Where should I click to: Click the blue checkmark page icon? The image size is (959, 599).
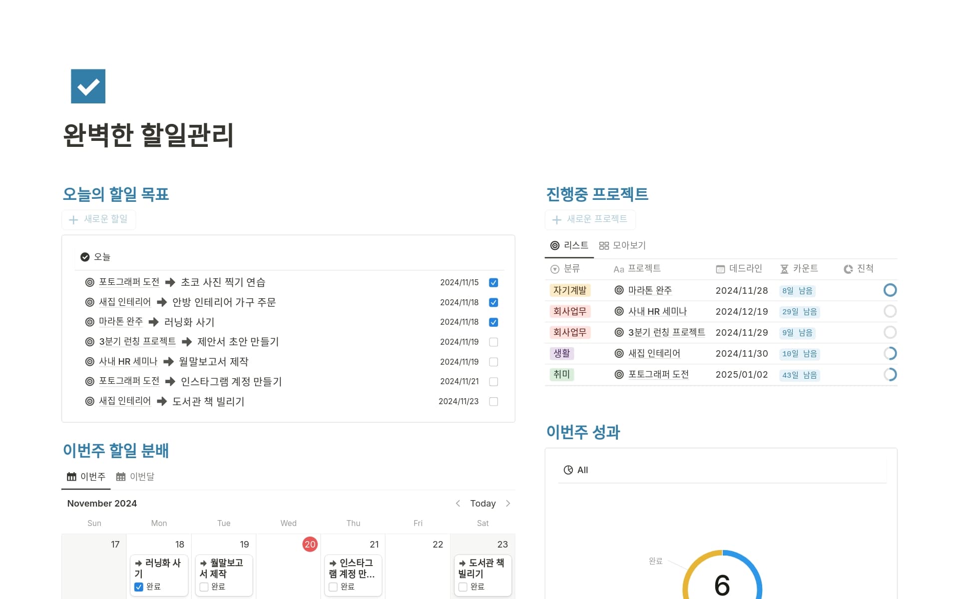[x=88, y=86]
